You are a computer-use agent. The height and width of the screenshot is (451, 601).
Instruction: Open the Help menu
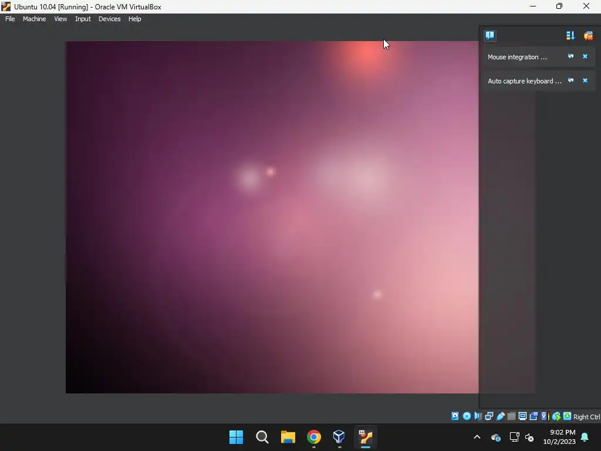pyautogui.click(x=134, y=19)
